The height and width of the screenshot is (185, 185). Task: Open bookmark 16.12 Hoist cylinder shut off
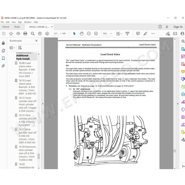pyautogui.click(x=27, y=104)
